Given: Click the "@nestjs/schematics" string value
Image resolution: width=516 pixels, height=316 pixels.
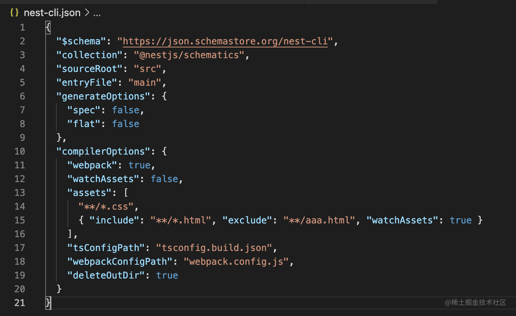Looking at the screenshot, I should click(x=189, y=55).
